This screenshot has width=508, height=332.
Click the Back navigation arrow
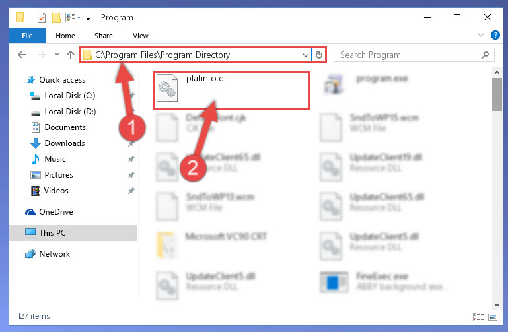click(x=22, y=55)
